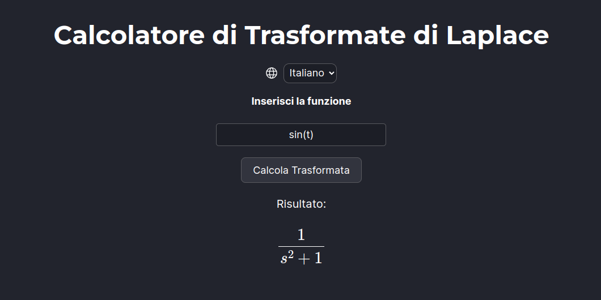Click the fraction bar of the result

301,246
